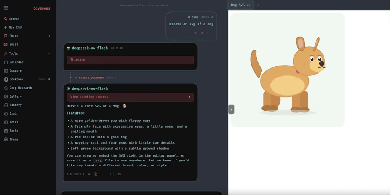Click the Cookbook book icon
The image size is (390, 195).
coord(6,79)
